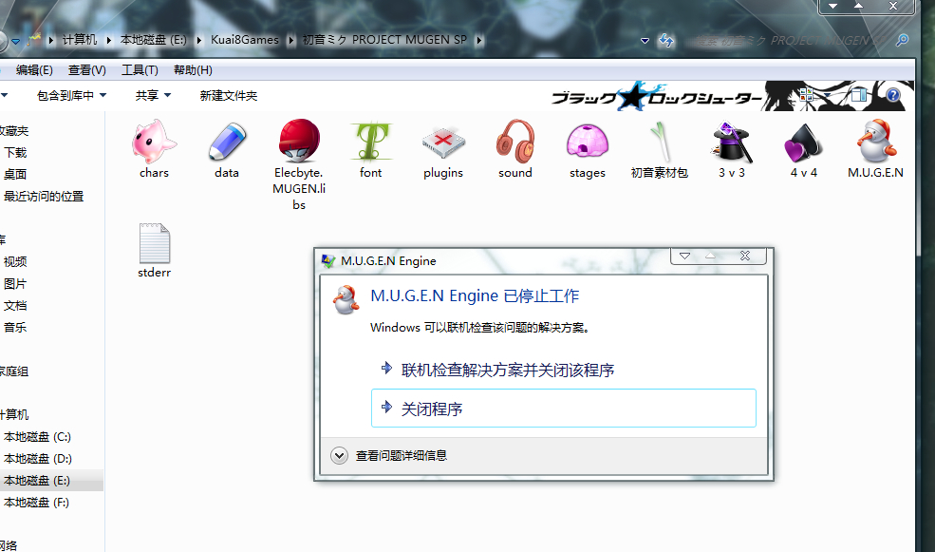Select the plugins folder
This screenshot has height=552, width=935.
[443, 149]
